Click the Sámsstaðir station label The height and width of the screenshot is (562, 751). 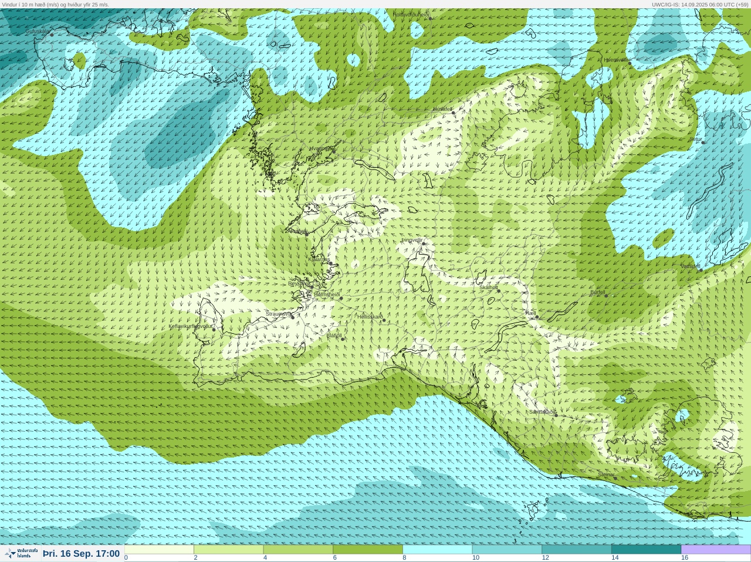click(x=542, y=412)
